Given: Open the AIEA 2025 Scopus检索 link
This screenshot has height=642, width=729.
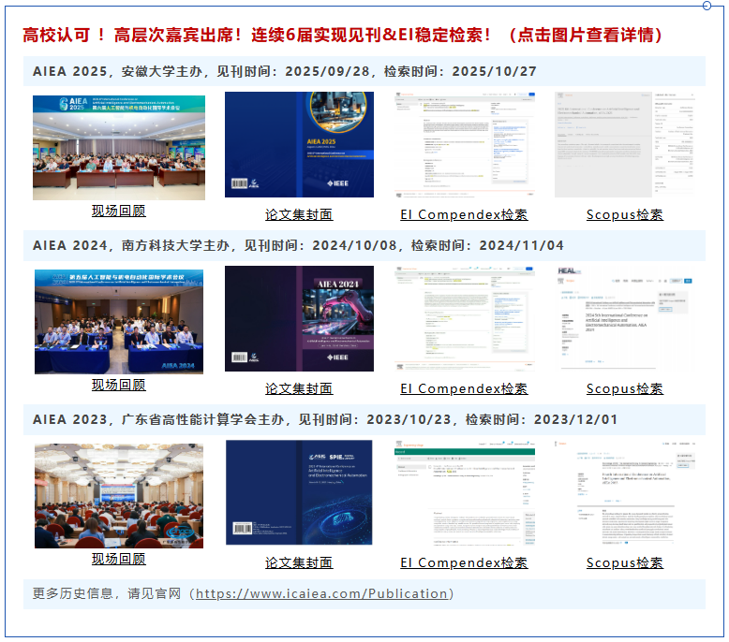Looking at the screenshot, I should [625, 214].
